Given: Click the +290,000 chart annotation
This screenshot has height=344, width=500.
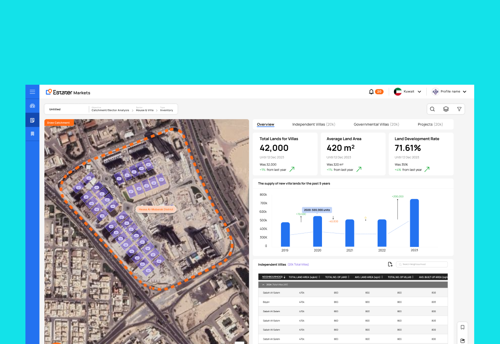Looking at the screenshot, I should point(398,197).
